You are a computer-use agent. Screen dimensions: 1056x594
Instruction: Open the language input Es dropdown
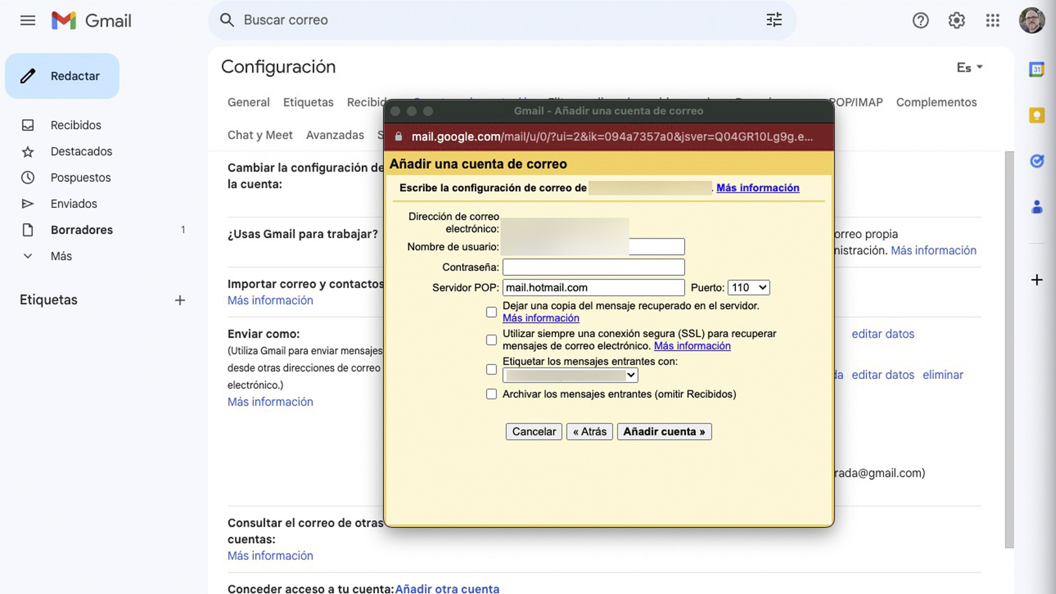pyautogui.click(x=969, y=67)
